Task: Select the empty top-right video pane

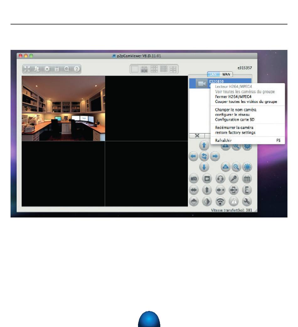Action: (x=146, y=109)
